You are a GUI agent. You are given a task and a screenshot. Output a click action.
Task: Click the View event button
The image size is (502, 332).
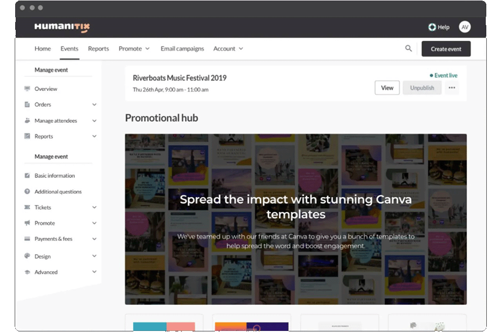pos(387,88)
